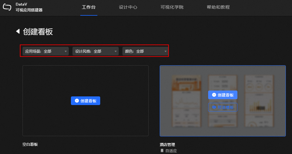Click 创建看板 on the blank board card

tap(85, 101)
